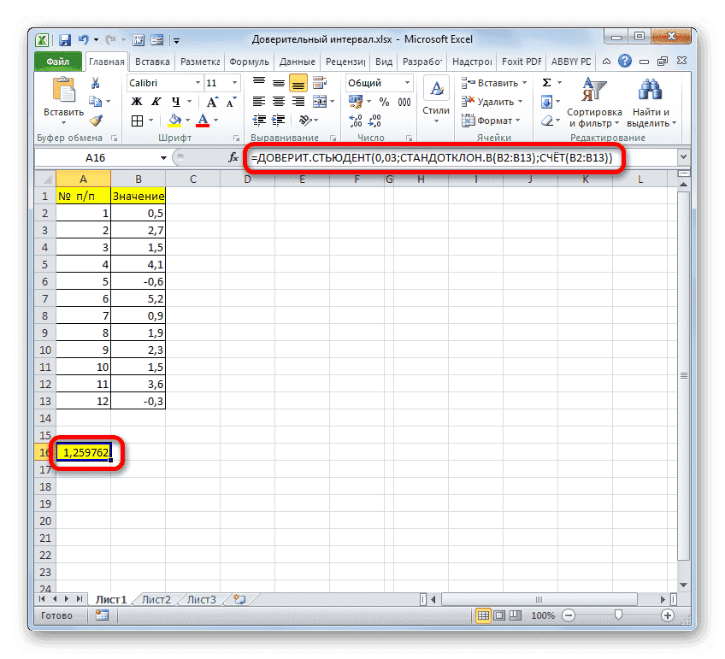Apply percent number format

pos(383,103)
